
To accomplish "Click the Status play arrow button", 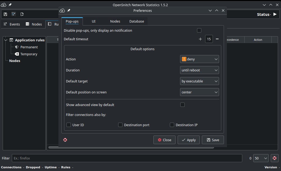I will click(275, 14).
